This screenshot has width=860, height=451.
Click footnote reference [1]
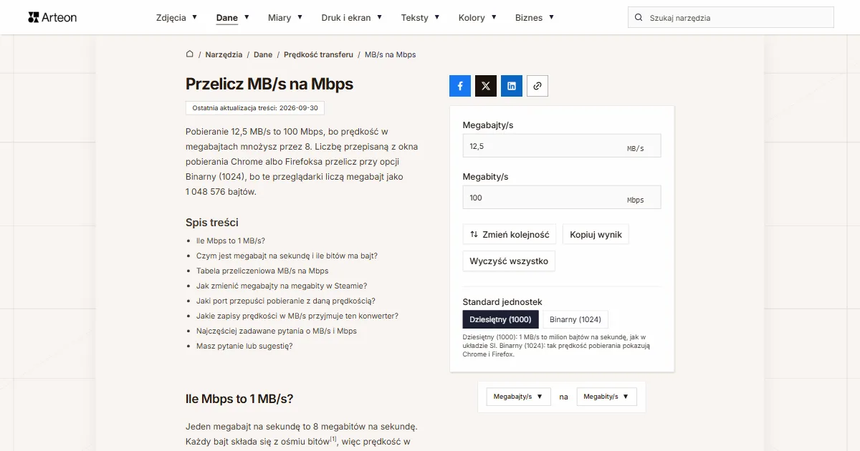[x=333, y=440]
